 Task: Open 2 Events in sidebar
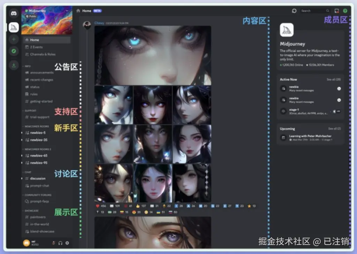[x=47, y=47]
